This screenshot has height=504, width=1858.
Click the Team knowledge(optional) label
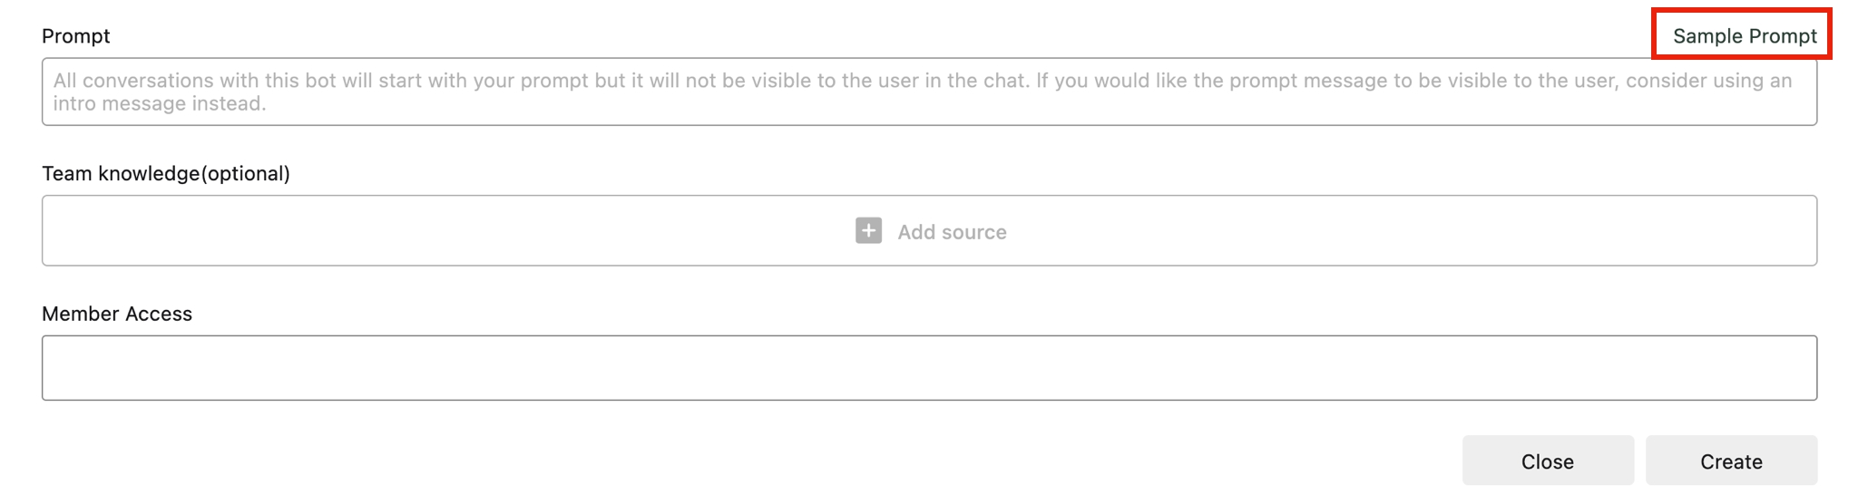[x=166, y=173]
